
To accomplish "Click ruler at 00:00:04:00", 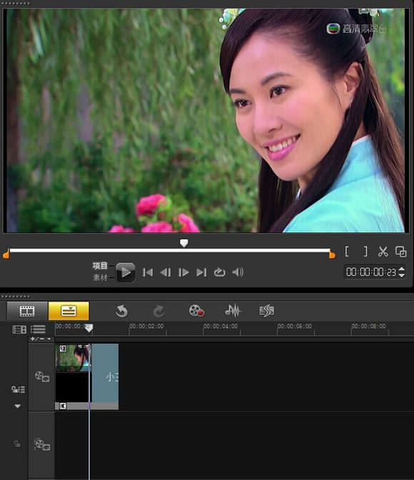I will tap(221, 326).
